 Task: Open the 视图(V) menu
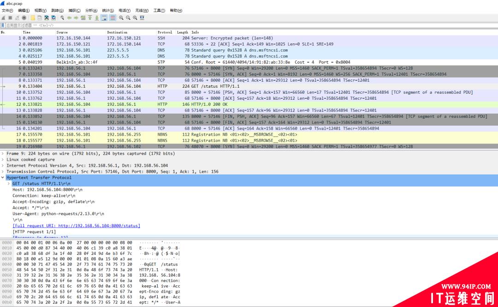point(40,11)
